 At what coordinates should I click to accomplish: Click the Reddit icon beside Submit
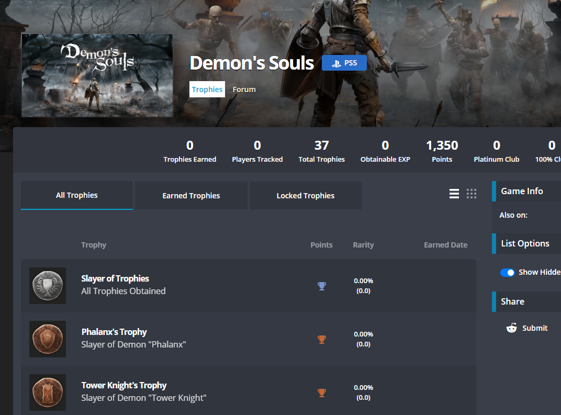pyautogui.click(x=511, y=328)
